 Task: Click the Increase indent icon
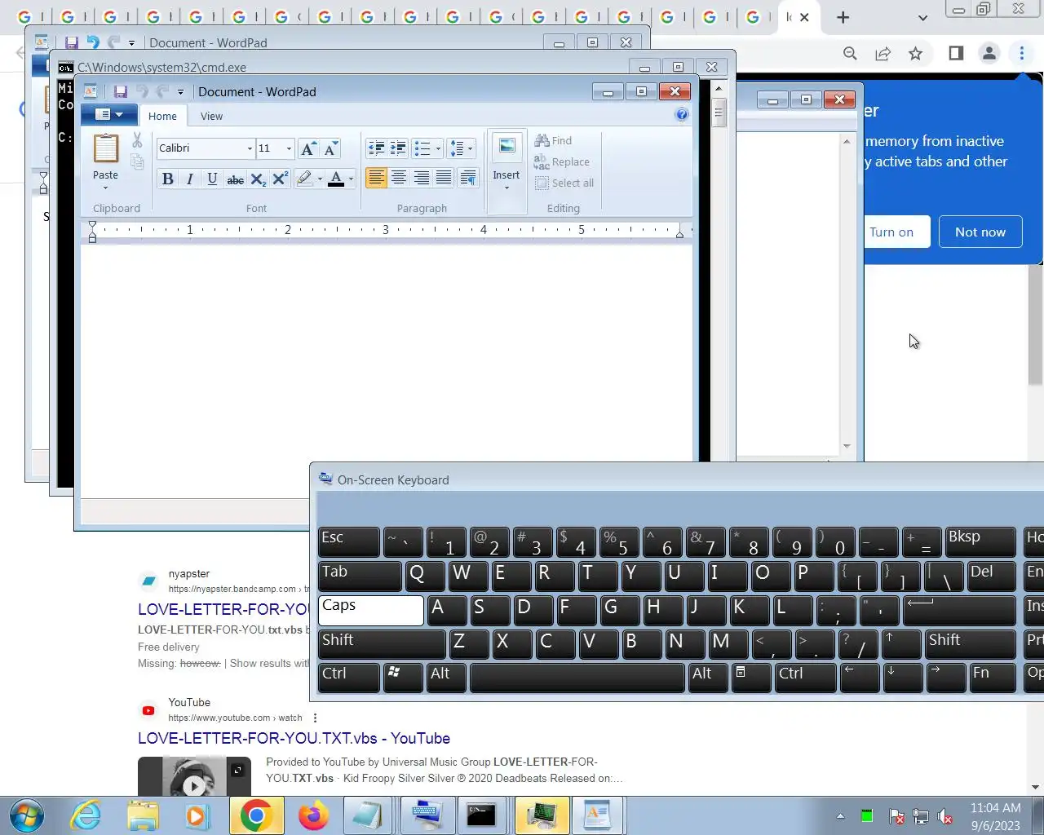click(398, 148)
